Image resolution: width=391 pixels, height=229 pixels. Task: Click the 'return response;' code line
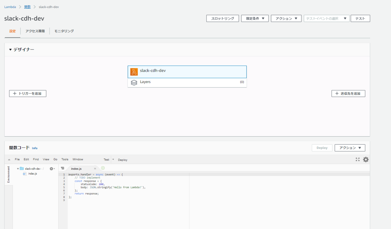point(86,194)
